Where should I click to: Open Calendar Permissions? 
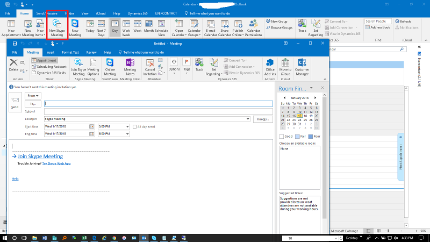(253, 28)
